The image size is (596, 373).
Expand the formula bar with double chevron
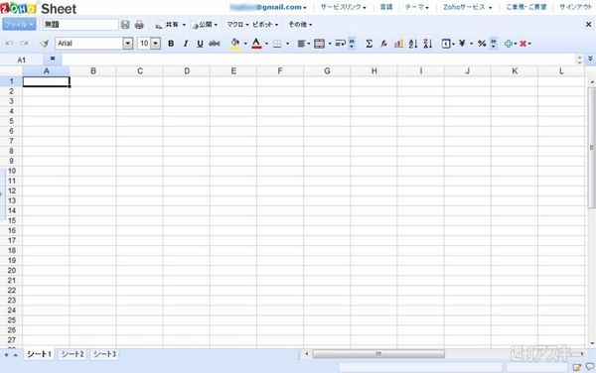(590, 59)
